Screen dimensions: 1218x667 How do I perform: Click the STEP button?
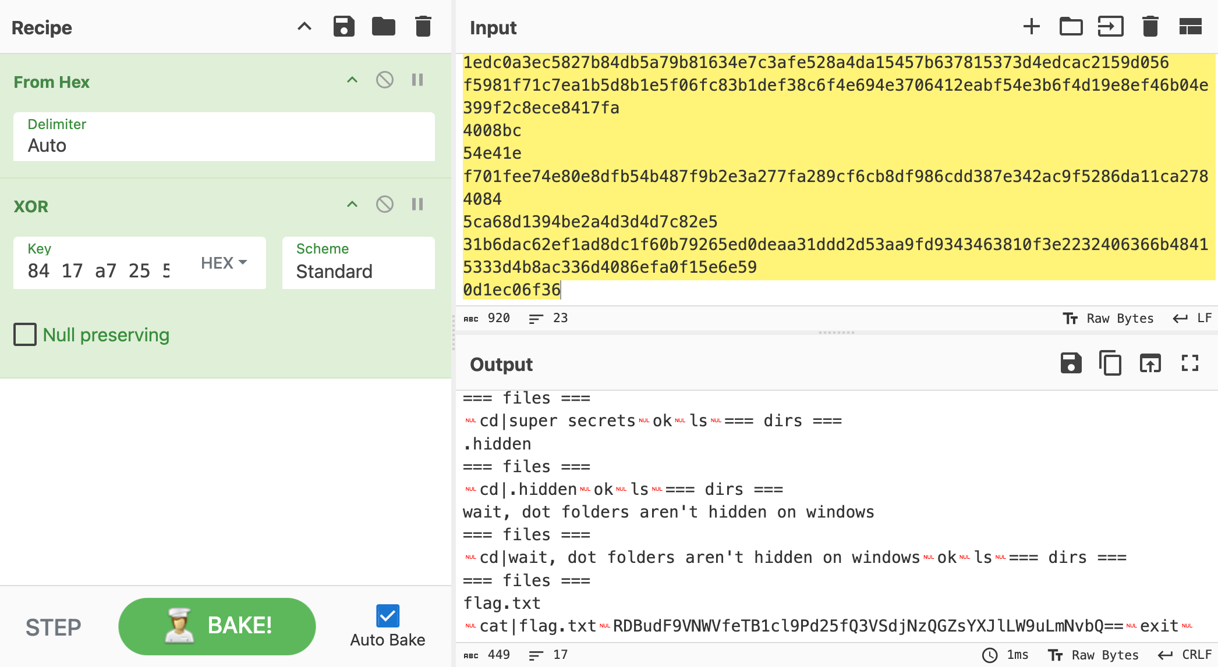coord(53,627)
